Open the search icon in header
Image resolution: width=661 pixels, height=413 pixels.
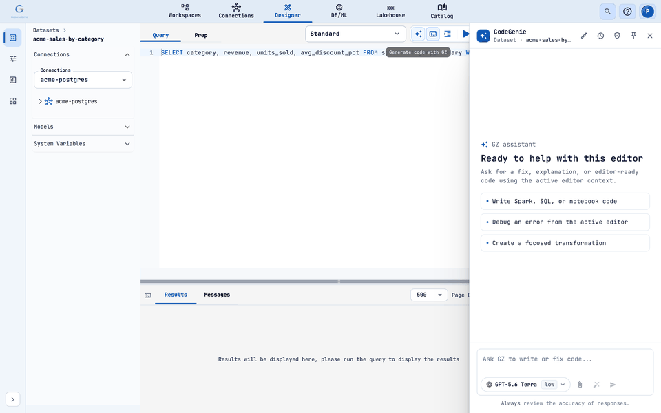607,12
